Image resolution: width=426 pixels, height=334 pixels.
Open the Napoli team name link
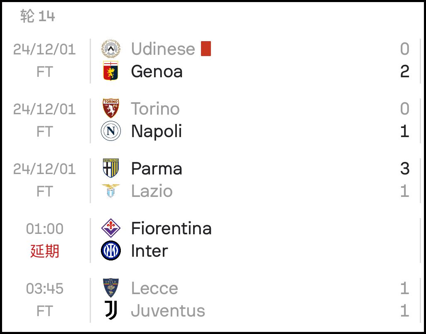pyautogui.click(x=157, y=131)
